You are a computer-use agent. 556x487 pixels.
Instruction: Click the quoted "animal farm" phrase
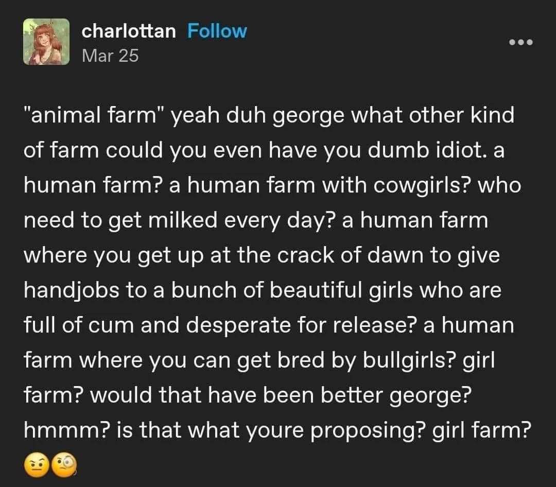click(92, 115)
